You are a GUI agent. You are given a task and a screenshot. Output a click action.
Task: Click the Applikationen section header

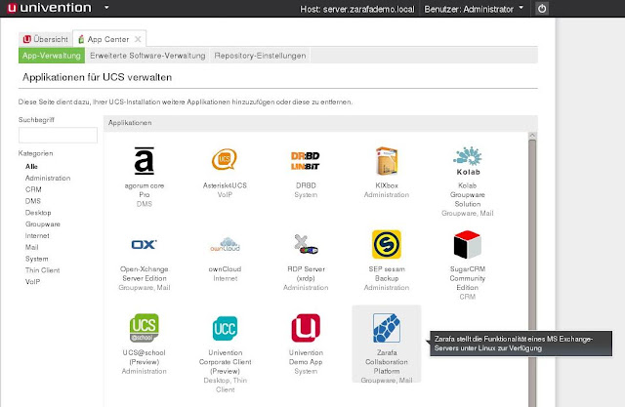pyautogui.click(x=320, y=123)
